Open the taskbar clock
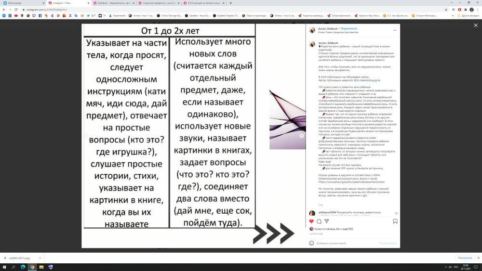This screenshot has width=482, height=271. click(x=466, y=267)
